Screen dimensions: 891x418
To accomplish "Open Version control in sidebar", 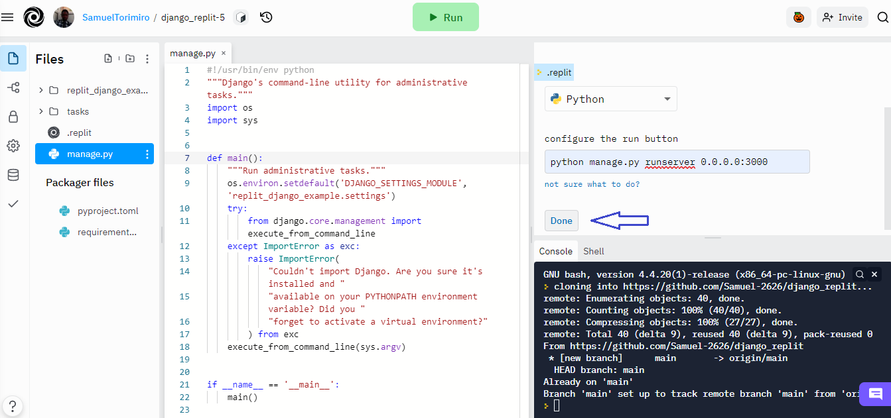I will 13,87.
